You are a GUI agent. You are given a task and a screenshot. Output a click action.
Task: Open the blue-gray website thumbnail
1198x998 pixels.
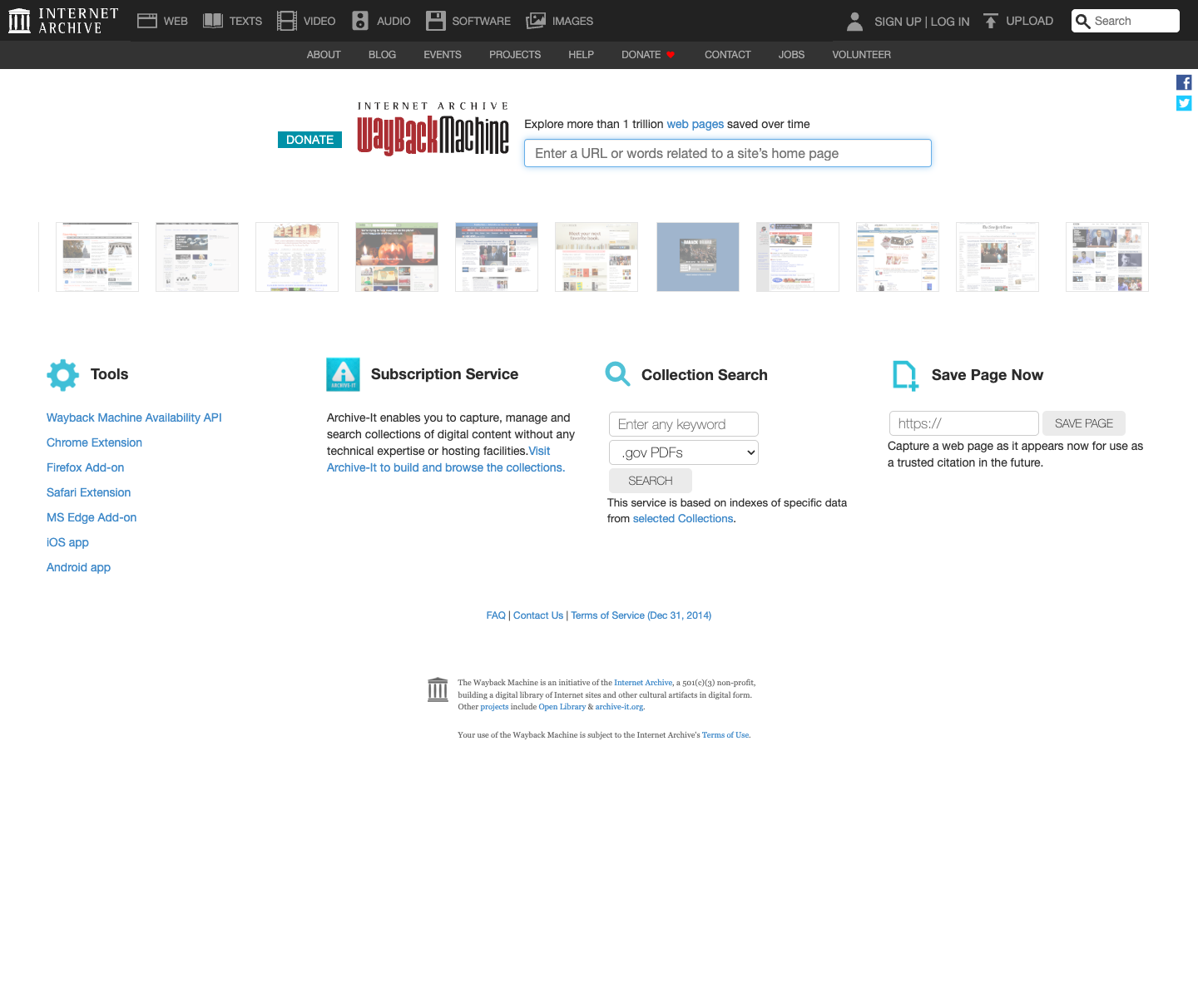coord(698,257)
